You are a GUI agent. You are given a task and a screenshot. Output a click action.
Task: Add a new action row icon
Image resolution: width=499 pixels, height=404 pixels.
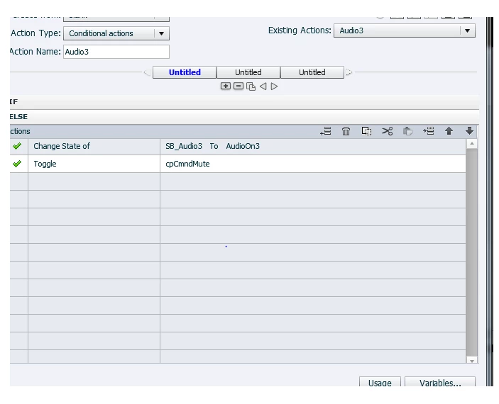pyautogui.click(x=326, y=131)
